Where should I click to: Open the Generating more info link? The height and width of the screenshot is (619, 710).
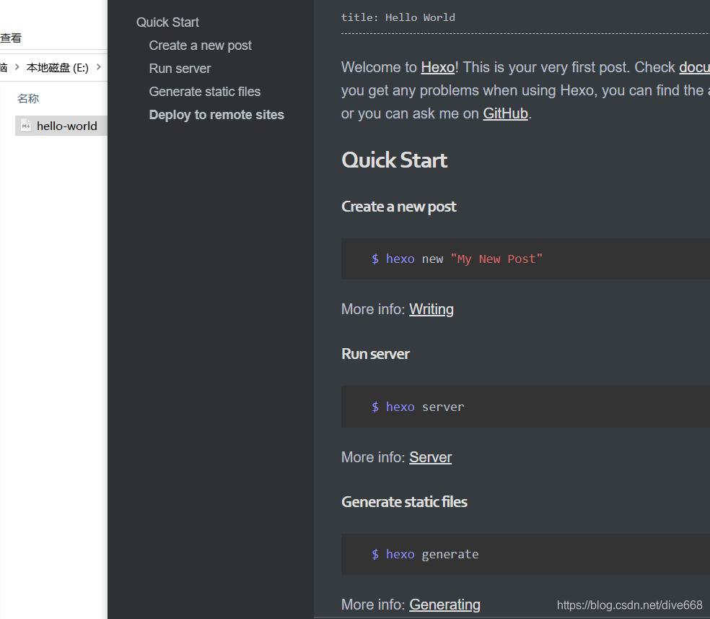pyautogui.click(x=444, y=605)
